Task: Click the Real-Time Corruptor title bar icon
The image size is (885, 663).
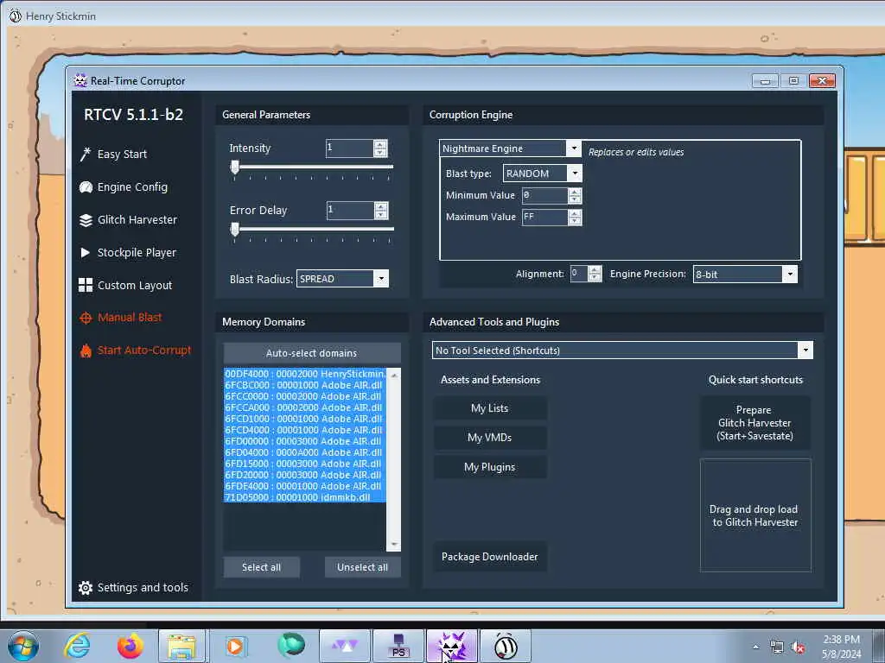Action: [x=80, y=80]
